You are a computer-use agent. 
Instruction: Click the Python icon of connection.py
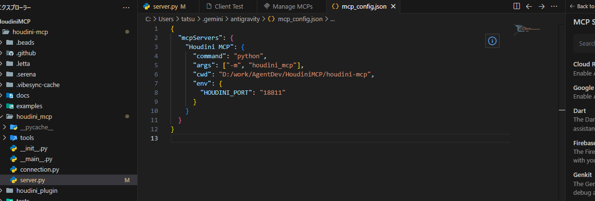pyautogui.click(x=13, y=170)
